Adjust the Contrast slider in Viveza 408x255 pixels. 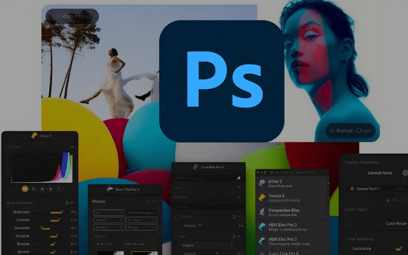pos(49,220)
